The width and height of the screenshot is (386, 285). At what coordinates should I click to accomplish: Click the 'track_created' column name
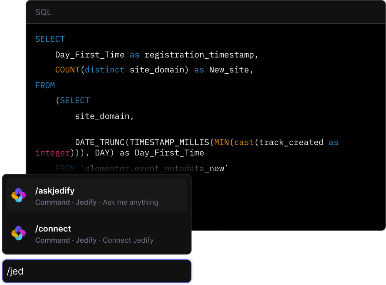tap(291, 142)
